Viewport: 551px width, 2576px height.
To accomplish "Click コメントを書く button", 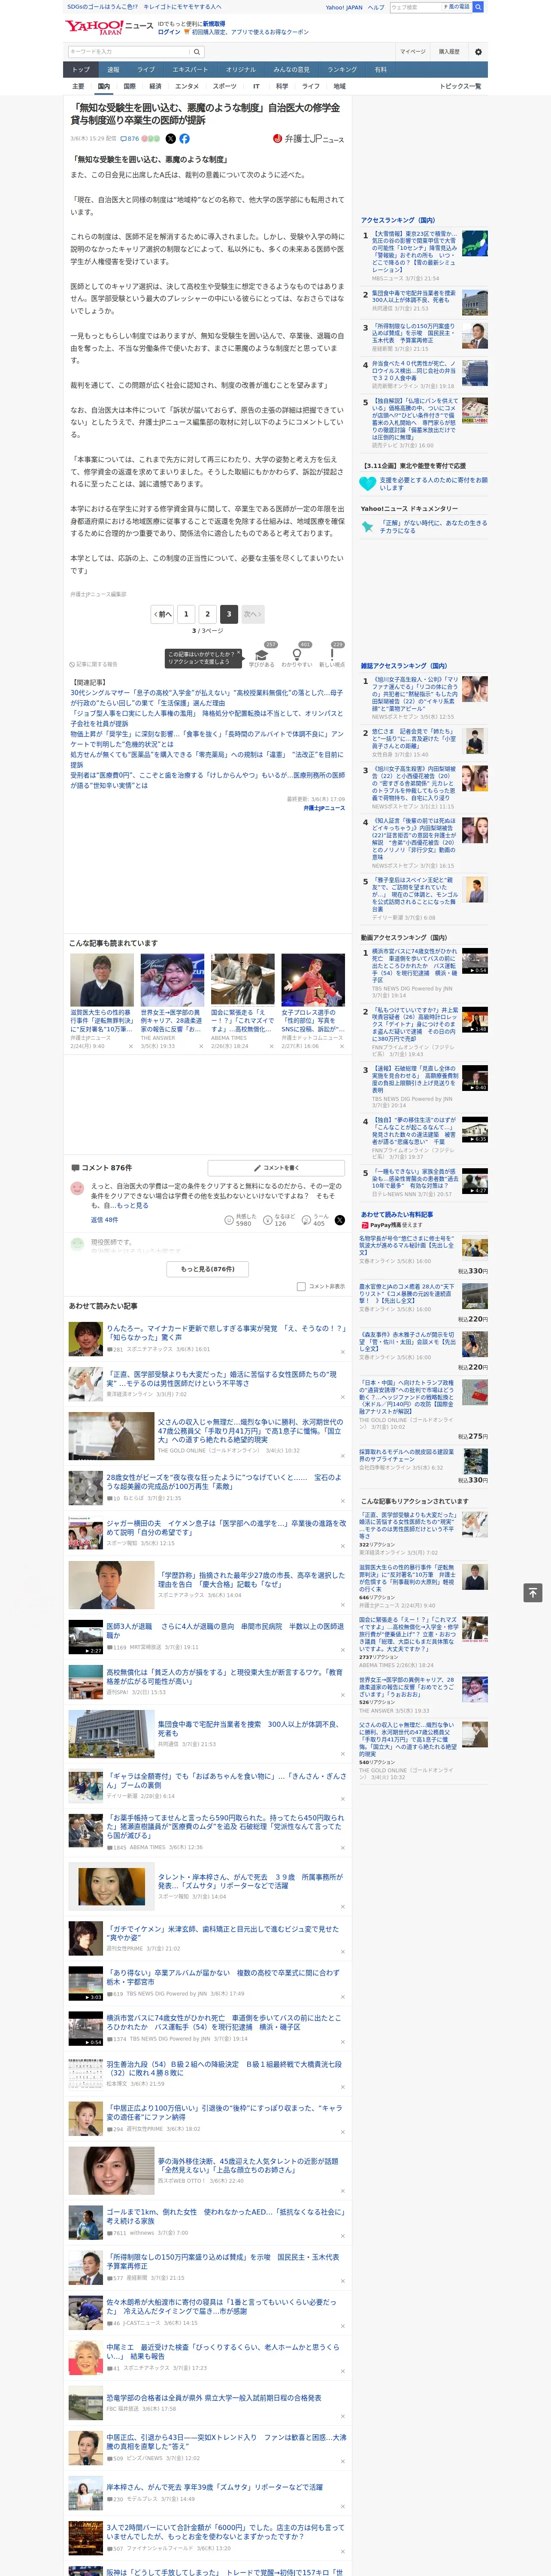I will [277, 1168].
